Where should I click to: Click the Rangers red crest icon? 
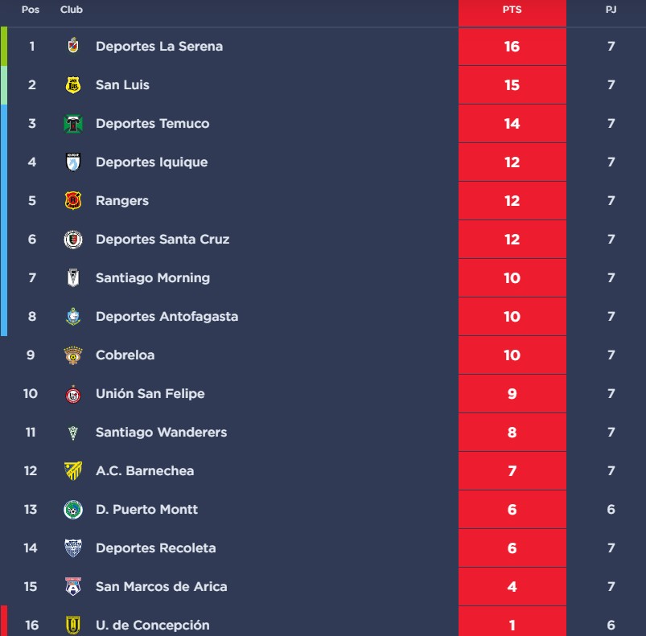point(73,200)
